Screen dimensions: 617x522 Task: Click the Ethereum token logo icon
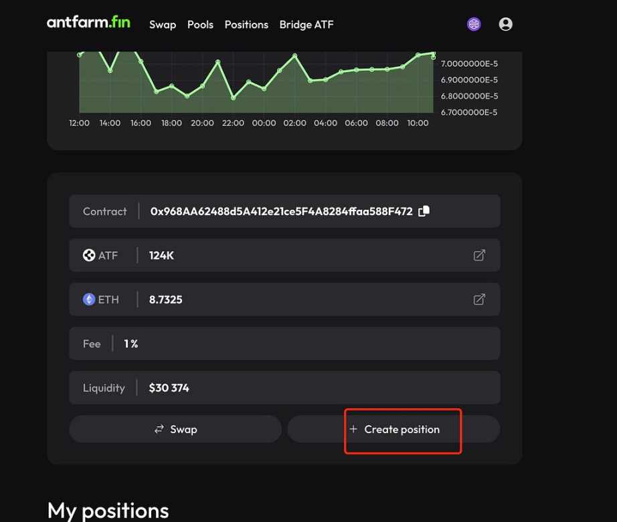89,299
